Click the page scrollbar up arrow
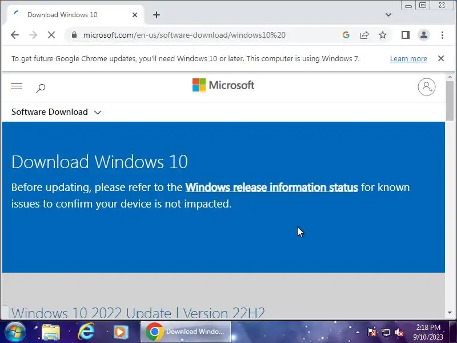 450,77
